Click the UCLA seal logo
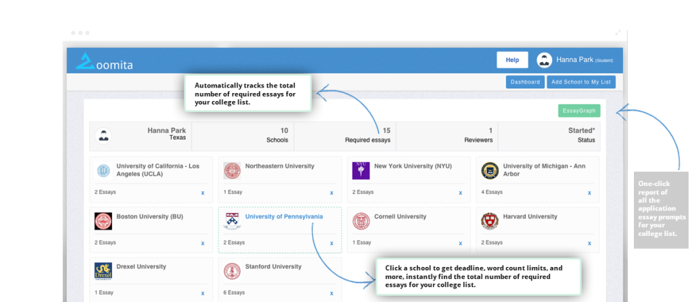692x302 pixels. (103, 171)
